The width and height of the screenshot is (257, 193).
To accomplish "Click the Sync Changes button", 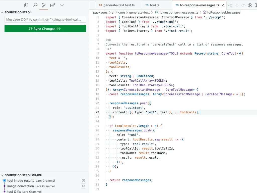I will (x=45, y=29).
